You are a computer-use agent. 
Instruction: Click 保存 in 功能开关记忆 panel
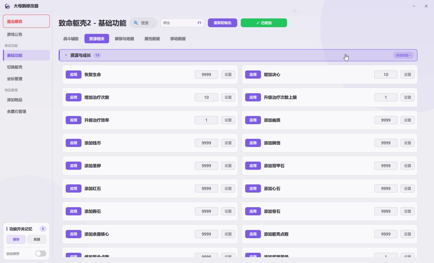(x=16, y=239)
